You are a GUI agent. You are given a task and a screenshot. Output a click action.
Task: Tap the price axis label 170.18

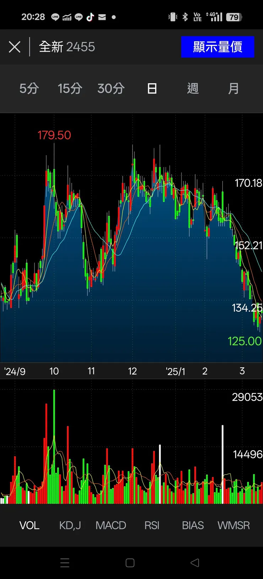point(248,183)
